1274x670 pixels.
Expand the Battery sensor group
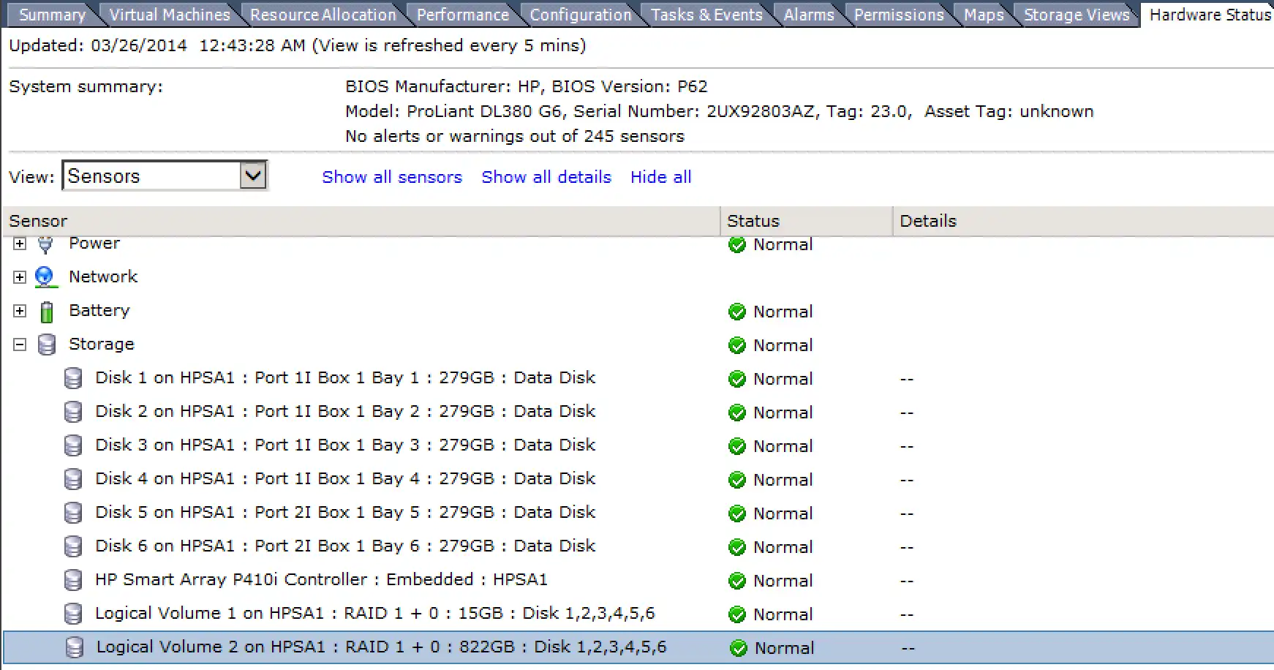point(20,311)
